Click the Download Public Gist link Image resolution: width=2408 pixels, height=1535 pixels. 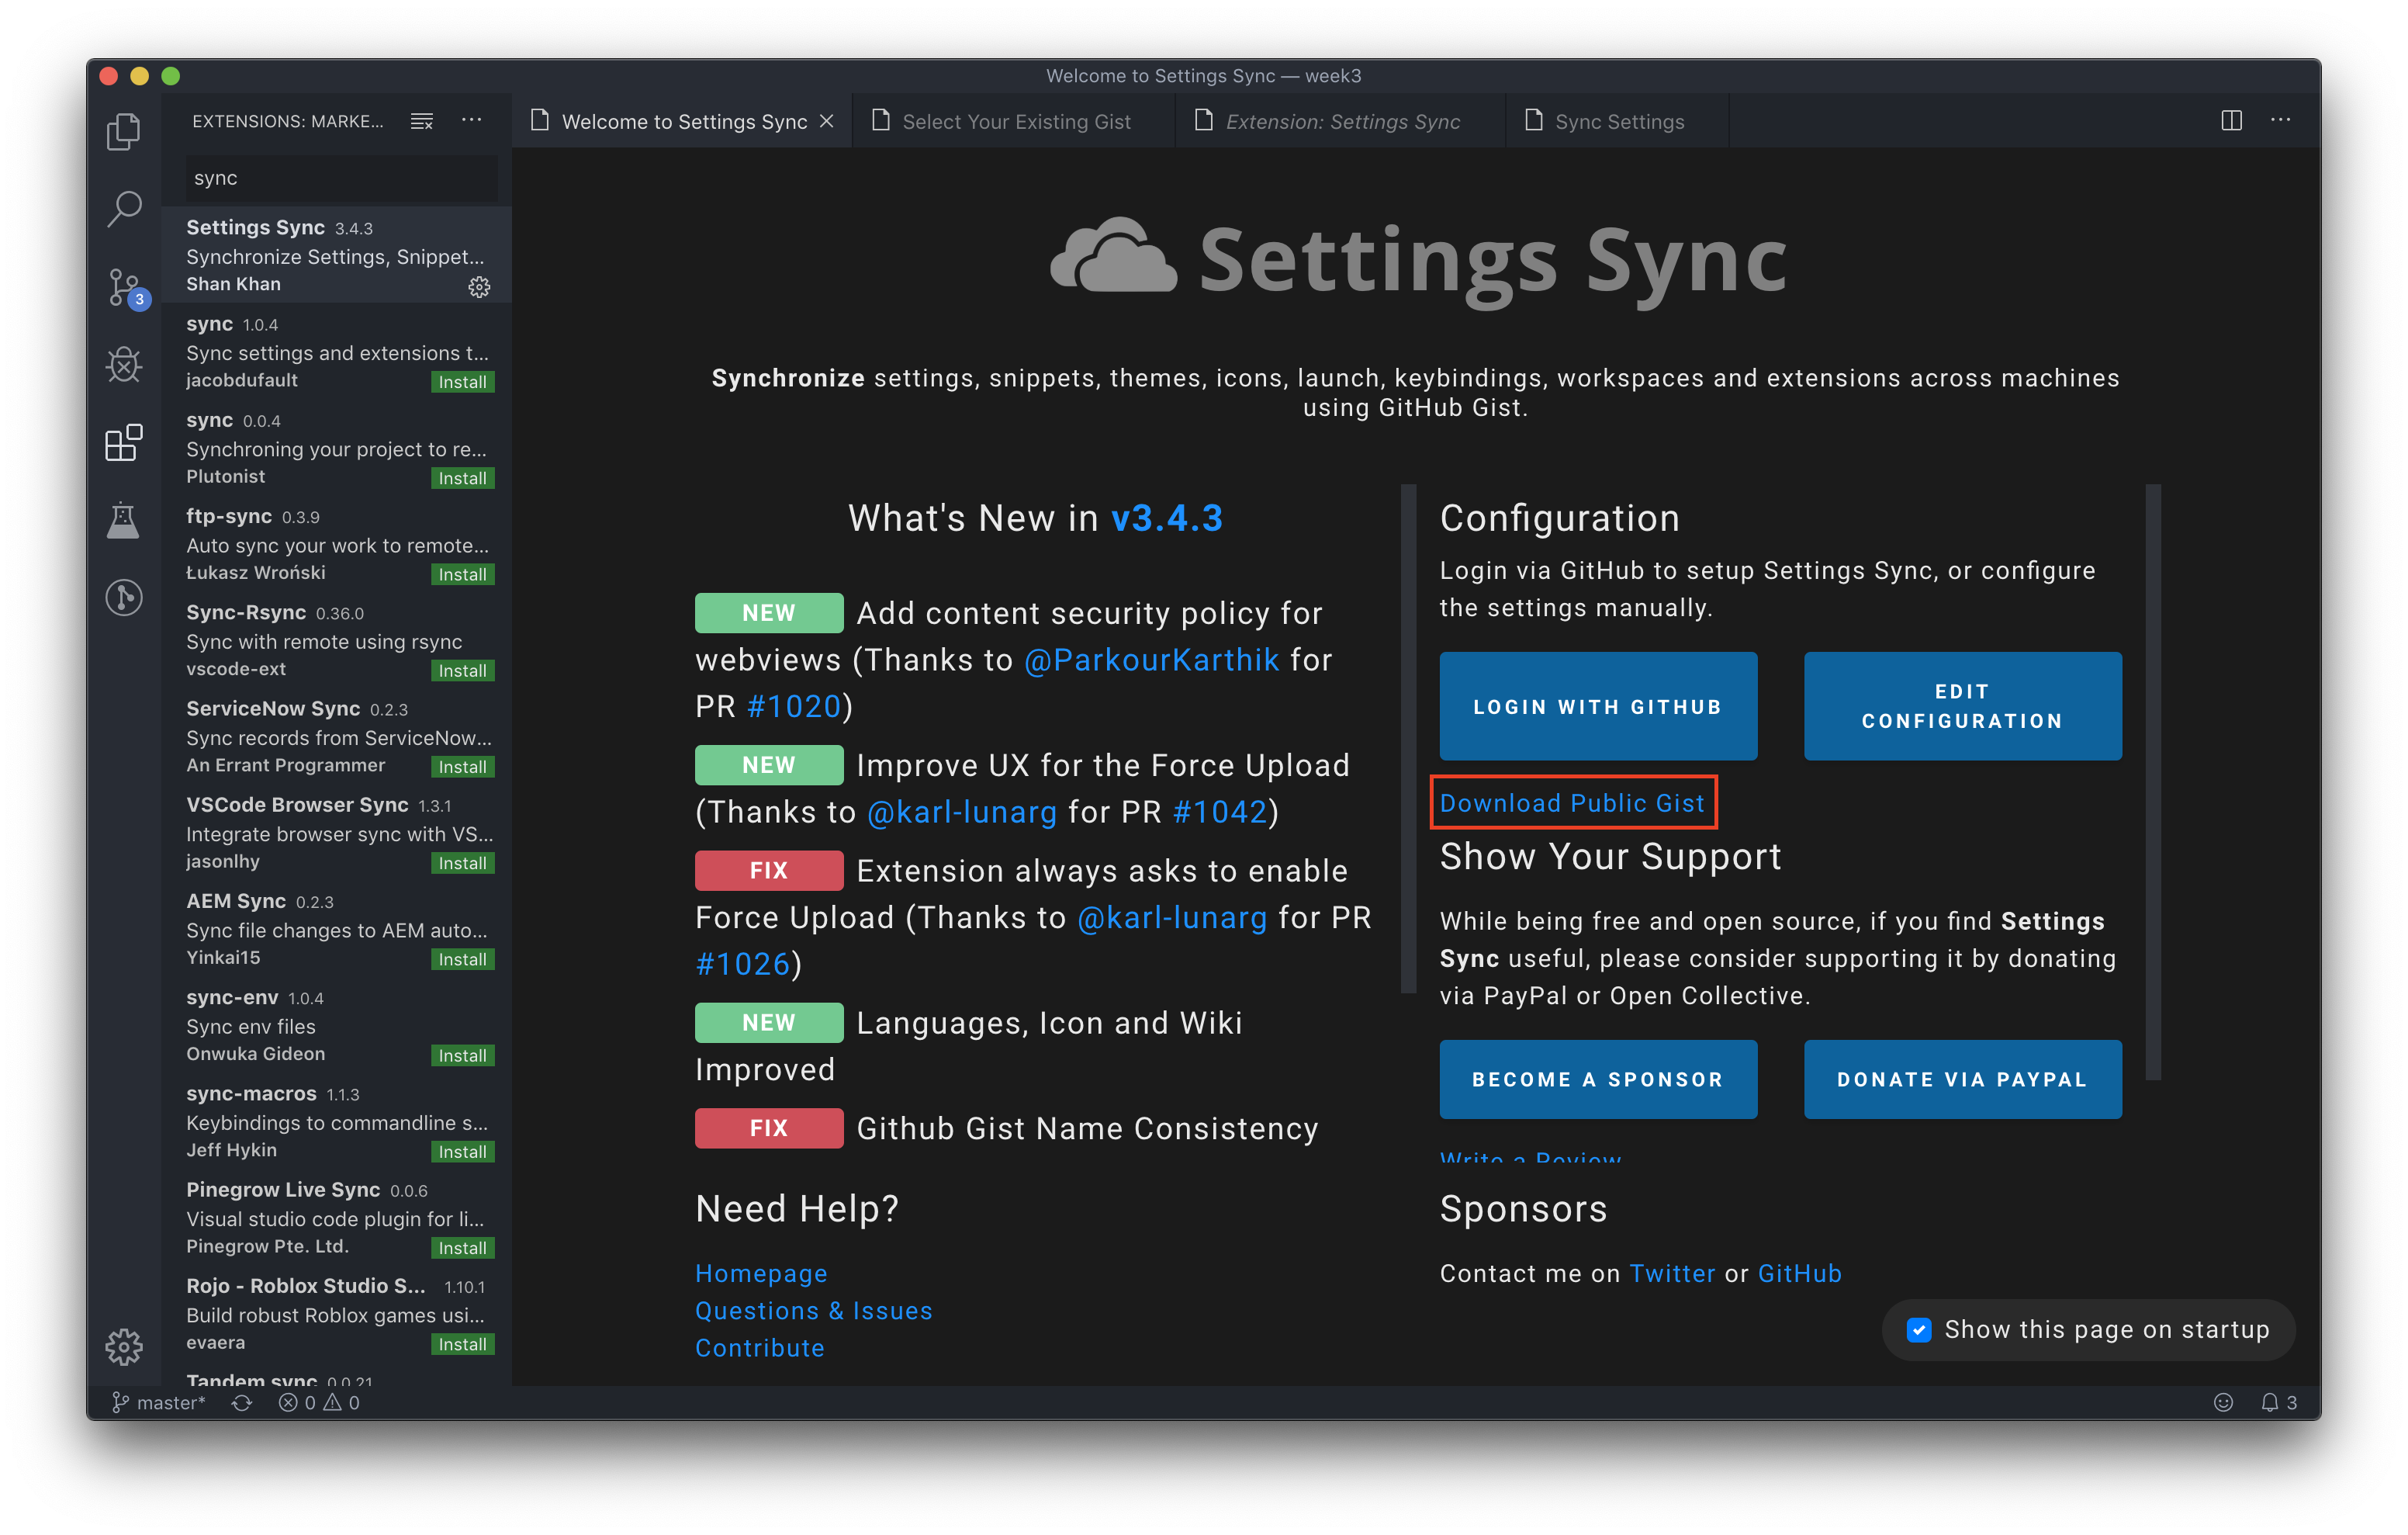click(1571, 802)
